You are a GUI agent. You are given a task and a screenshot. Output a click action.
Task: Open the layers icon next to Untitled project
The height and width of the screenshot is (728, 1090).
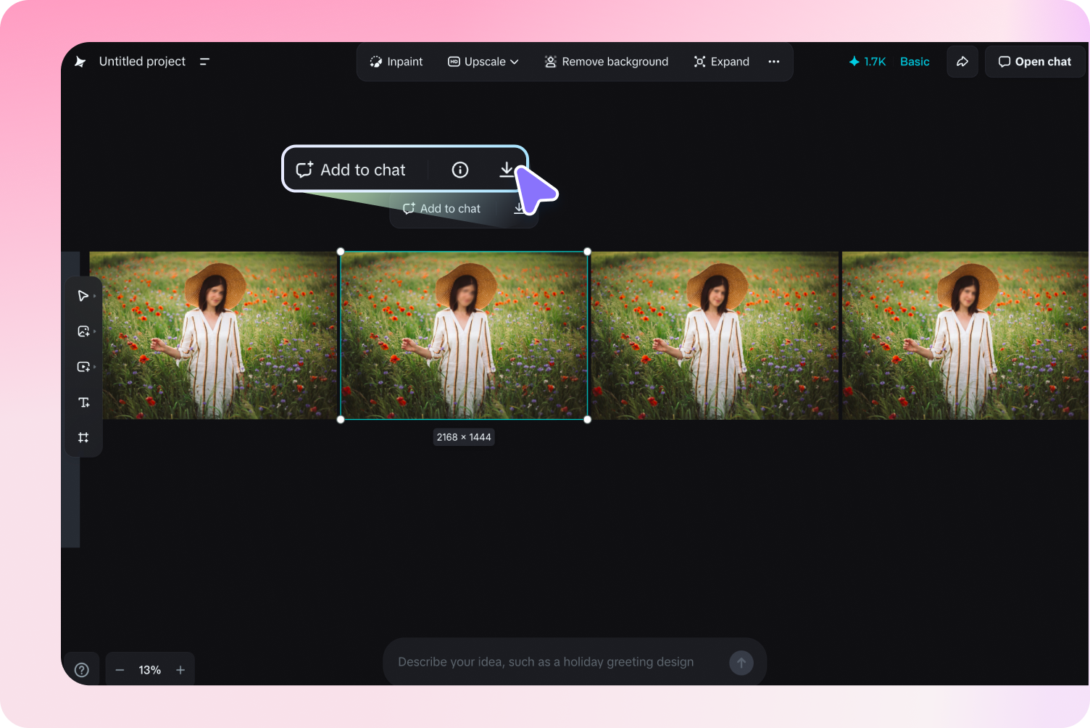(204, 61)
